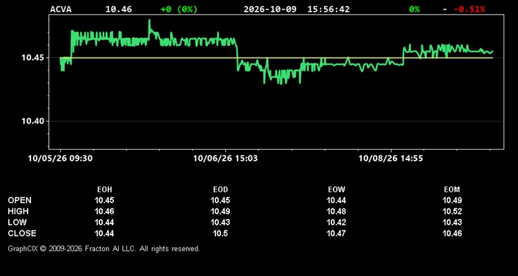The image size is (518, 276).
Task: Select the EOW high value 10.48
Action: point(336,211)
